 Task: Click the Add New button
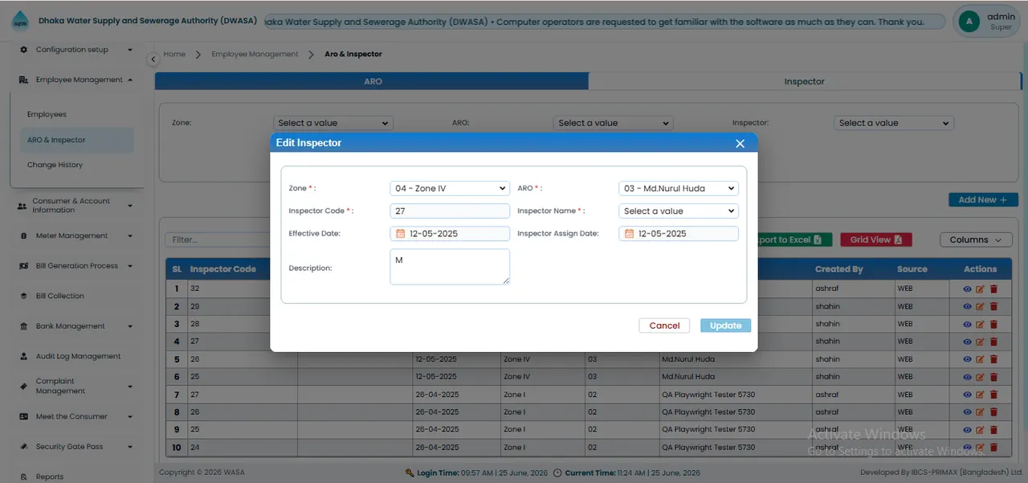pyautogui.click(x=983, y=200)
